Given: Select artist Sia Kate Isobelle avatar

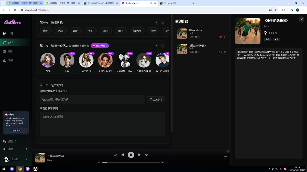Looking at the screenshot, I should [125, 60].
